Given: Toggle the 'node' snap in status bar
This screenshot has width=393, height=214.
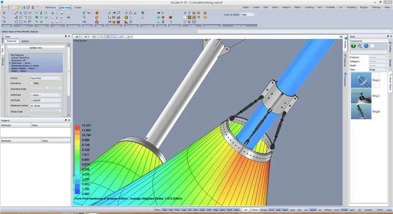Looking at the screenshot, I should pyautogui.click(x=344, y=210).
